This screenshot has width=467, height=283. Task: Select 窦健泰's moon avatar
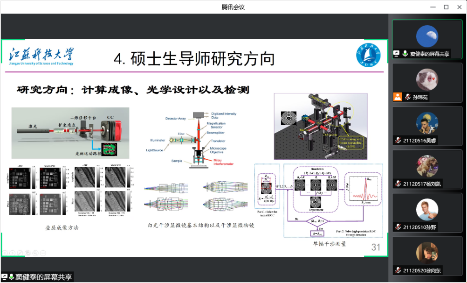tap(427, 36)
